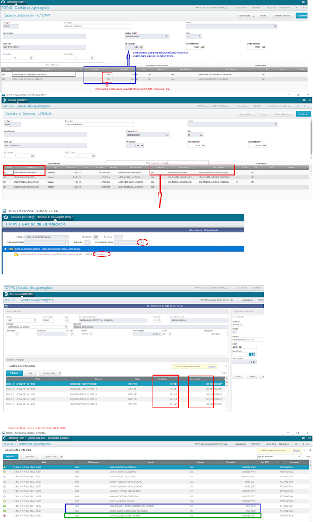Viewport: 330px width, 522px height.
Task: Click Produto search magnifier in second Conjuntos window
Action: pyautogui.click(x=276, y=125)
